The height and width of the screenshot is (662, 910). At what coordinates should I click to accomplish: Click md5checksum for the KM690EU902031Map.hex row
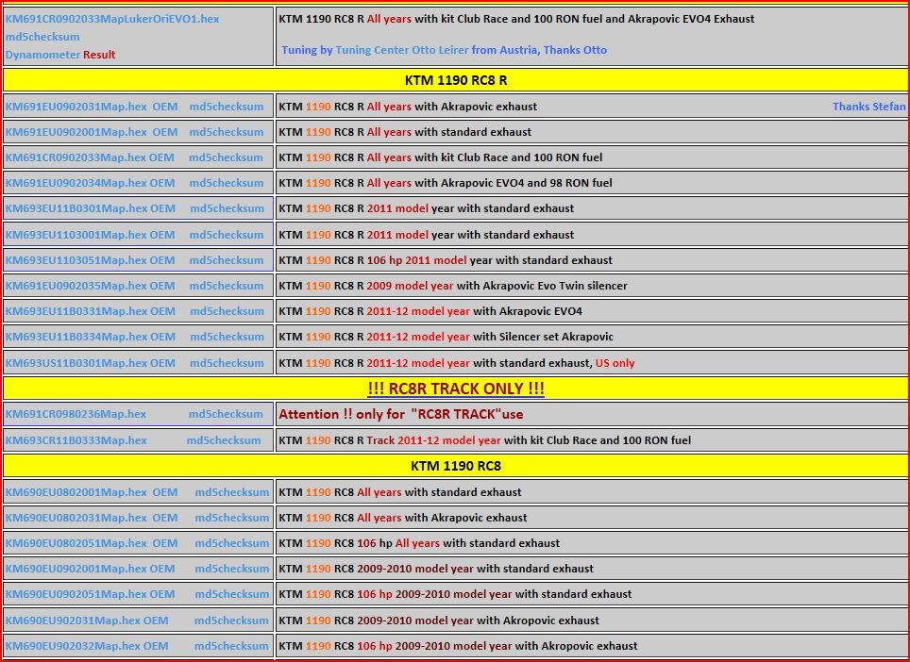[x=231, y=621]
